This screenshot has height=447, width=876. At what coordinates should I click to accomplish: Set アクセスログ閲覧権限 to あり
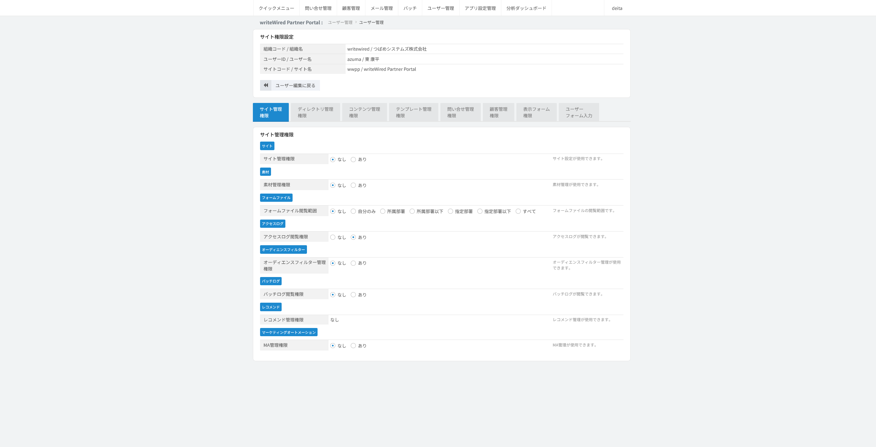(353, 237)
